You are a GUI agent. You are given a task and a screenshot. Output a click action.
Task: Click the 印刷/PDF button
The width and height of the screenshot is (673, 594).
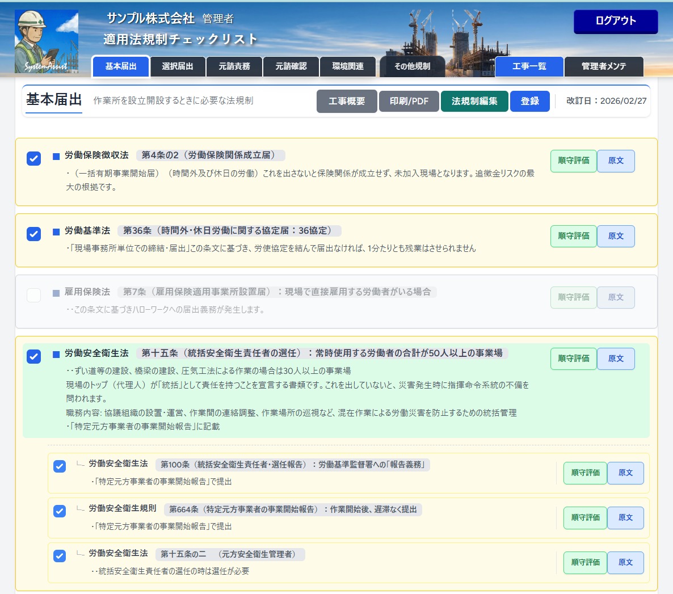[x=409, y=102]
